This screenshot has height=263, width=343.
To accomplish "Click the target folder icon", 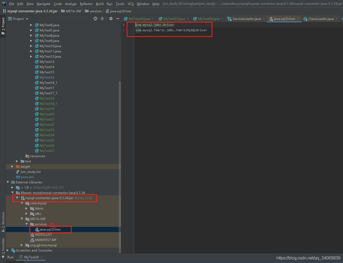I will 18,167.
